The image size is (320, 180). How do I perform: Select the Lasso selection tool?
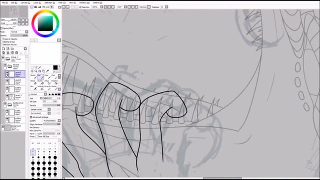pyautogui.click(x=36, y=67)
